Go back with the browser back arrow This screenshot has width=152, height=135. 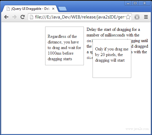click(6, 17)
